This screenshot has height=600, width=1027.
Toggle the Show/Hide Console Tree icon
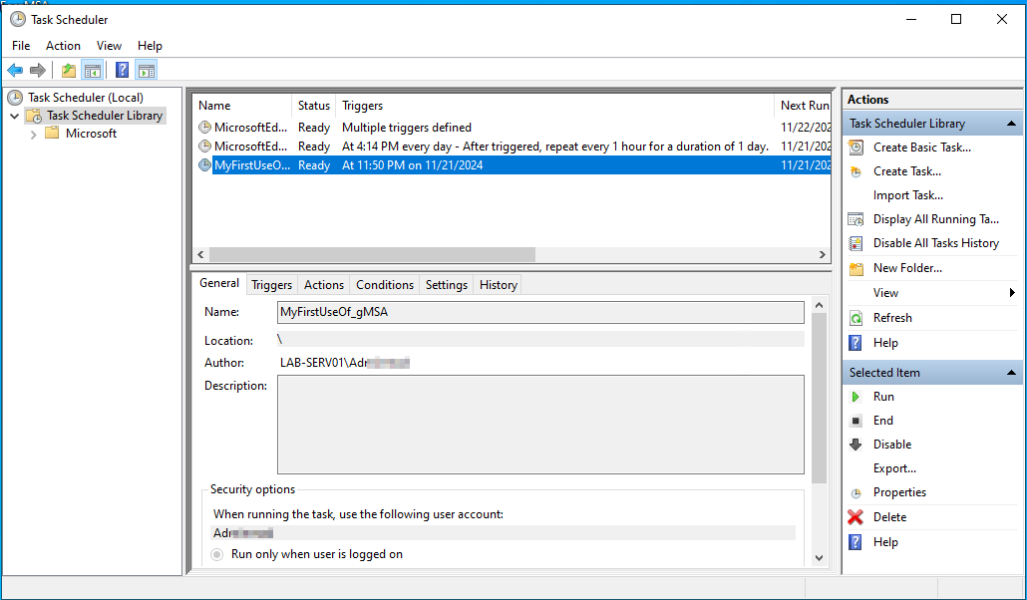click(x=93, y=70)
